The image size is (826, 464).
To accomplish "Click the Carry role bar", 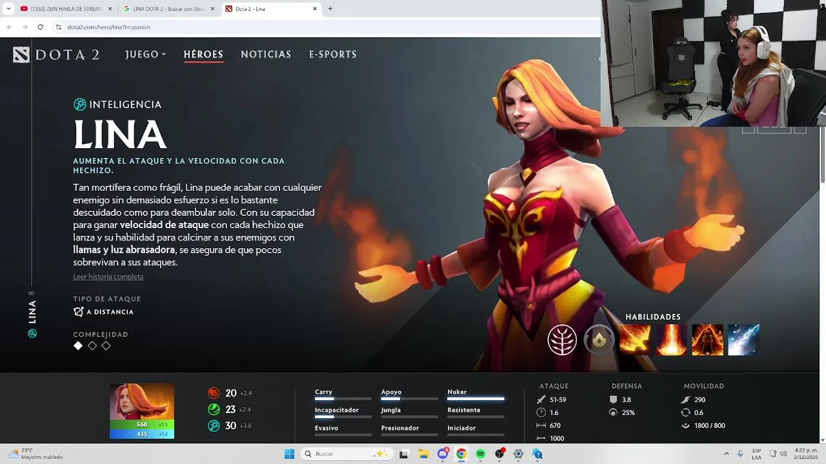I will tap(343, 399).
